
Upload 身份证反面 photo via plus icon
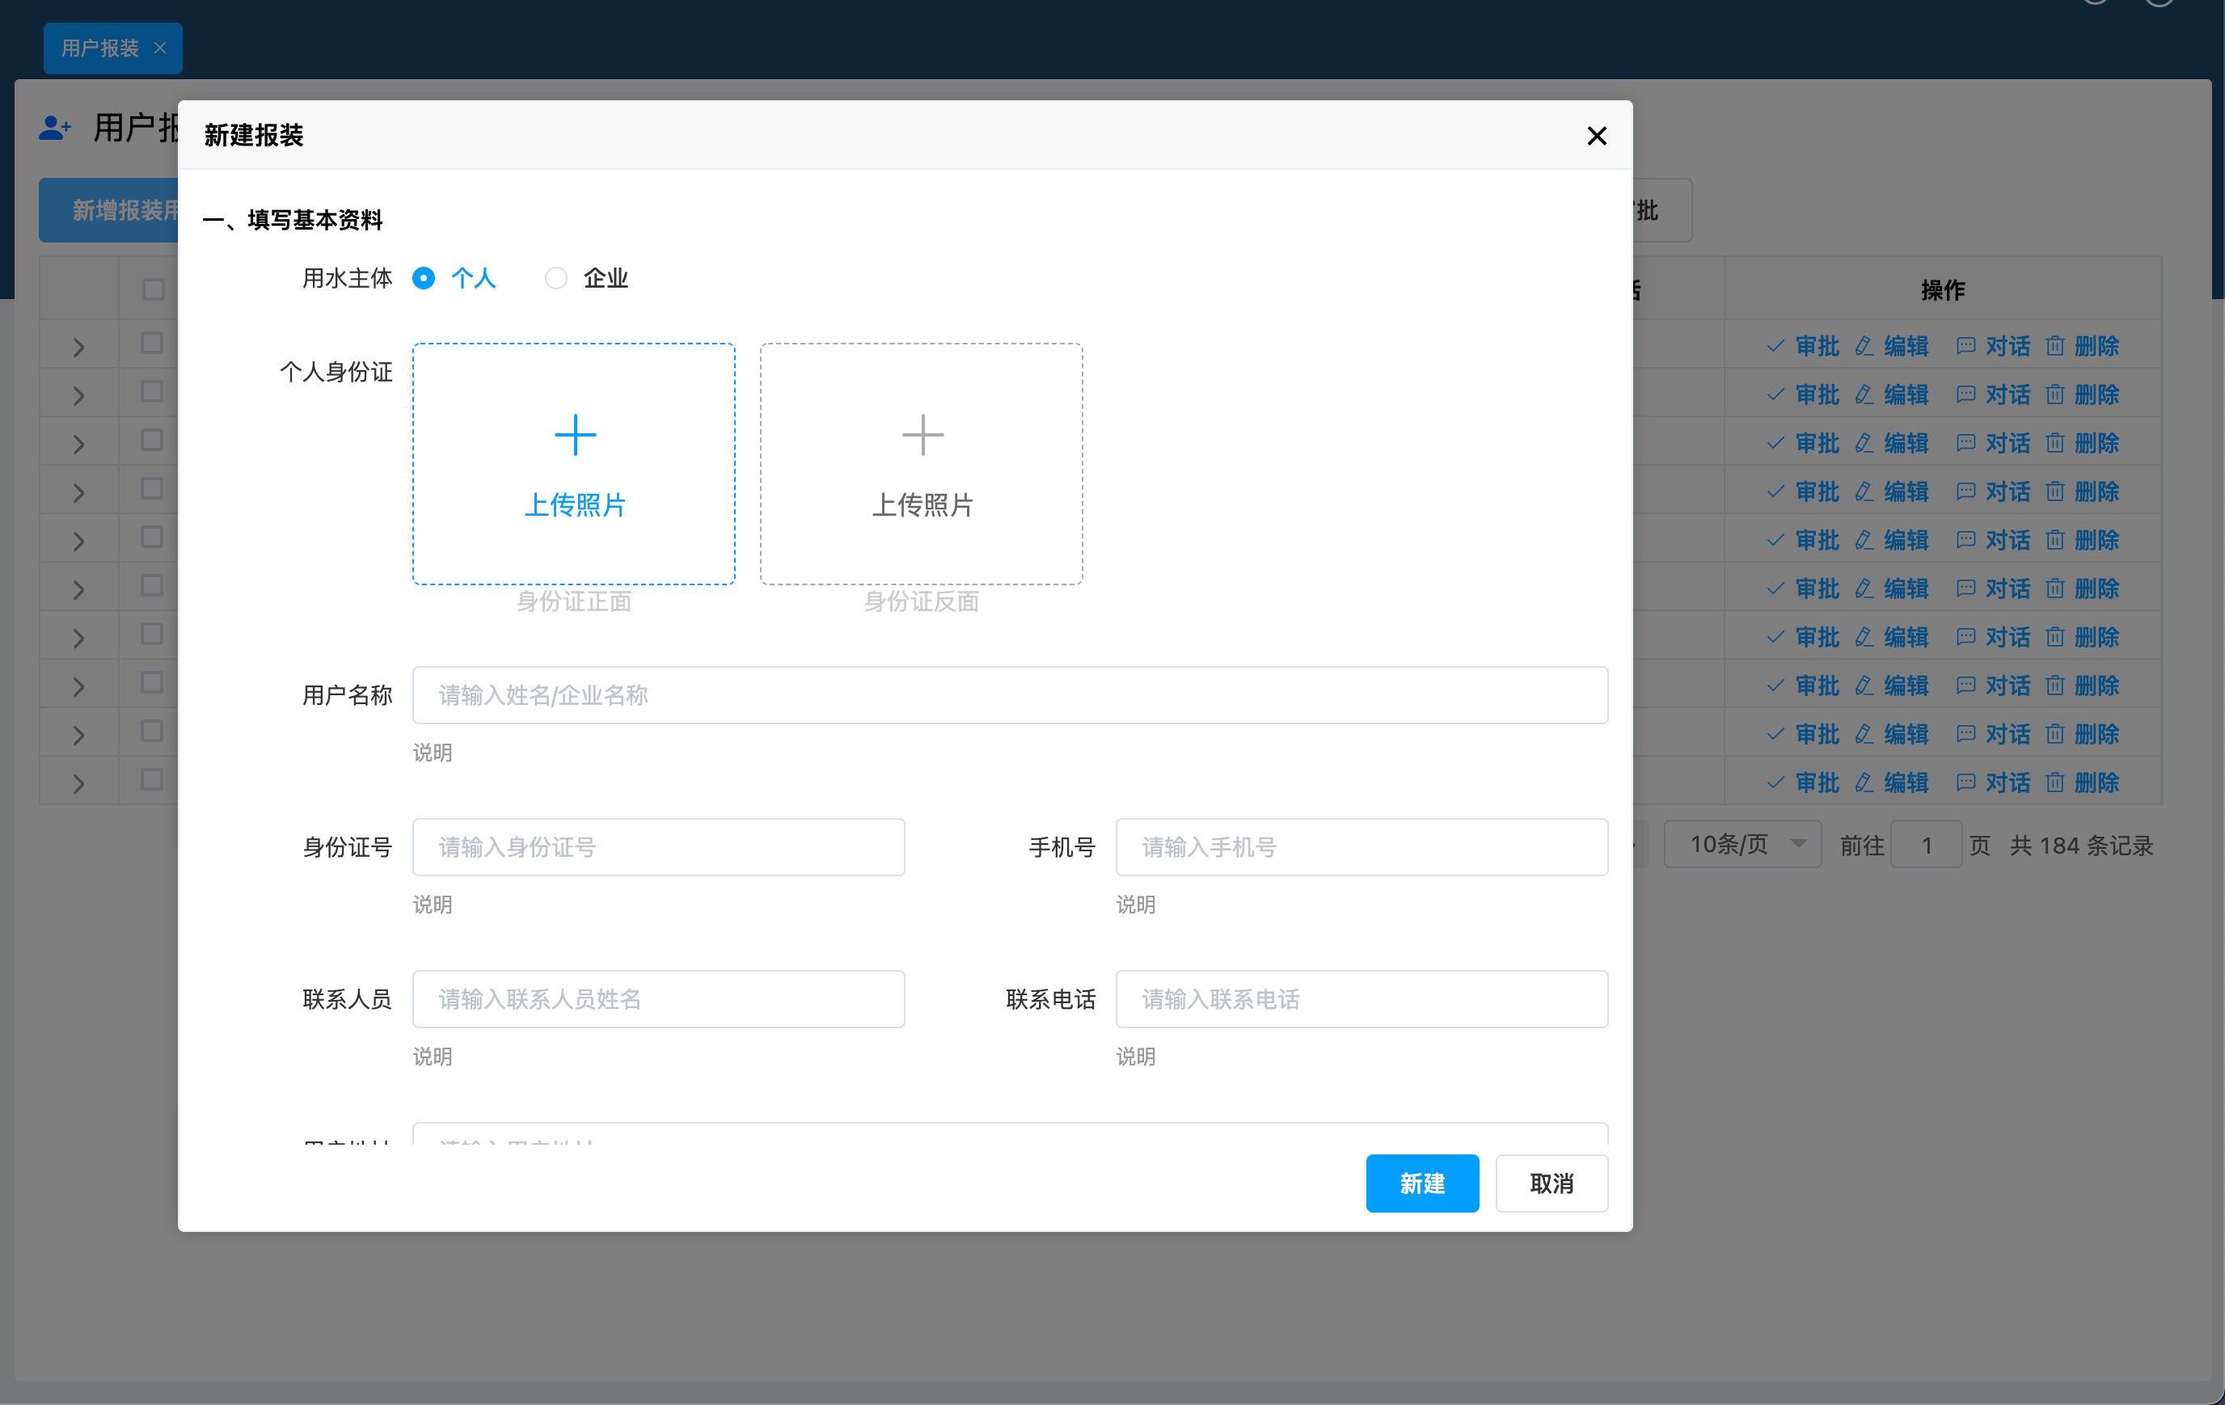(x=921, y=434)
